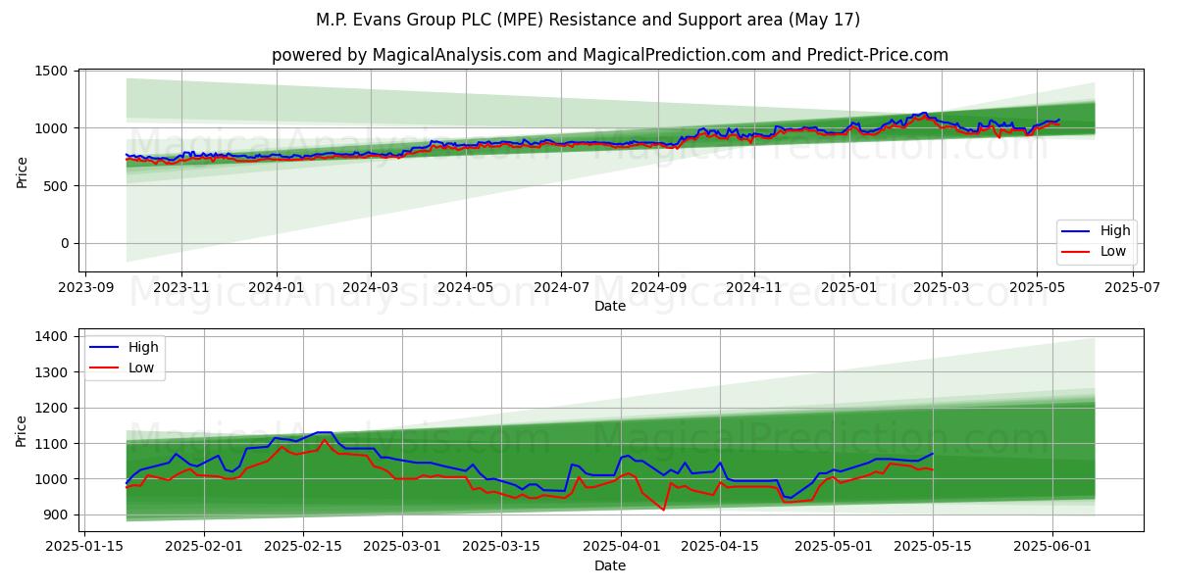Click the '900' price tick, lower chart
Screen dimensions: 1177x588
coord(56,515)
